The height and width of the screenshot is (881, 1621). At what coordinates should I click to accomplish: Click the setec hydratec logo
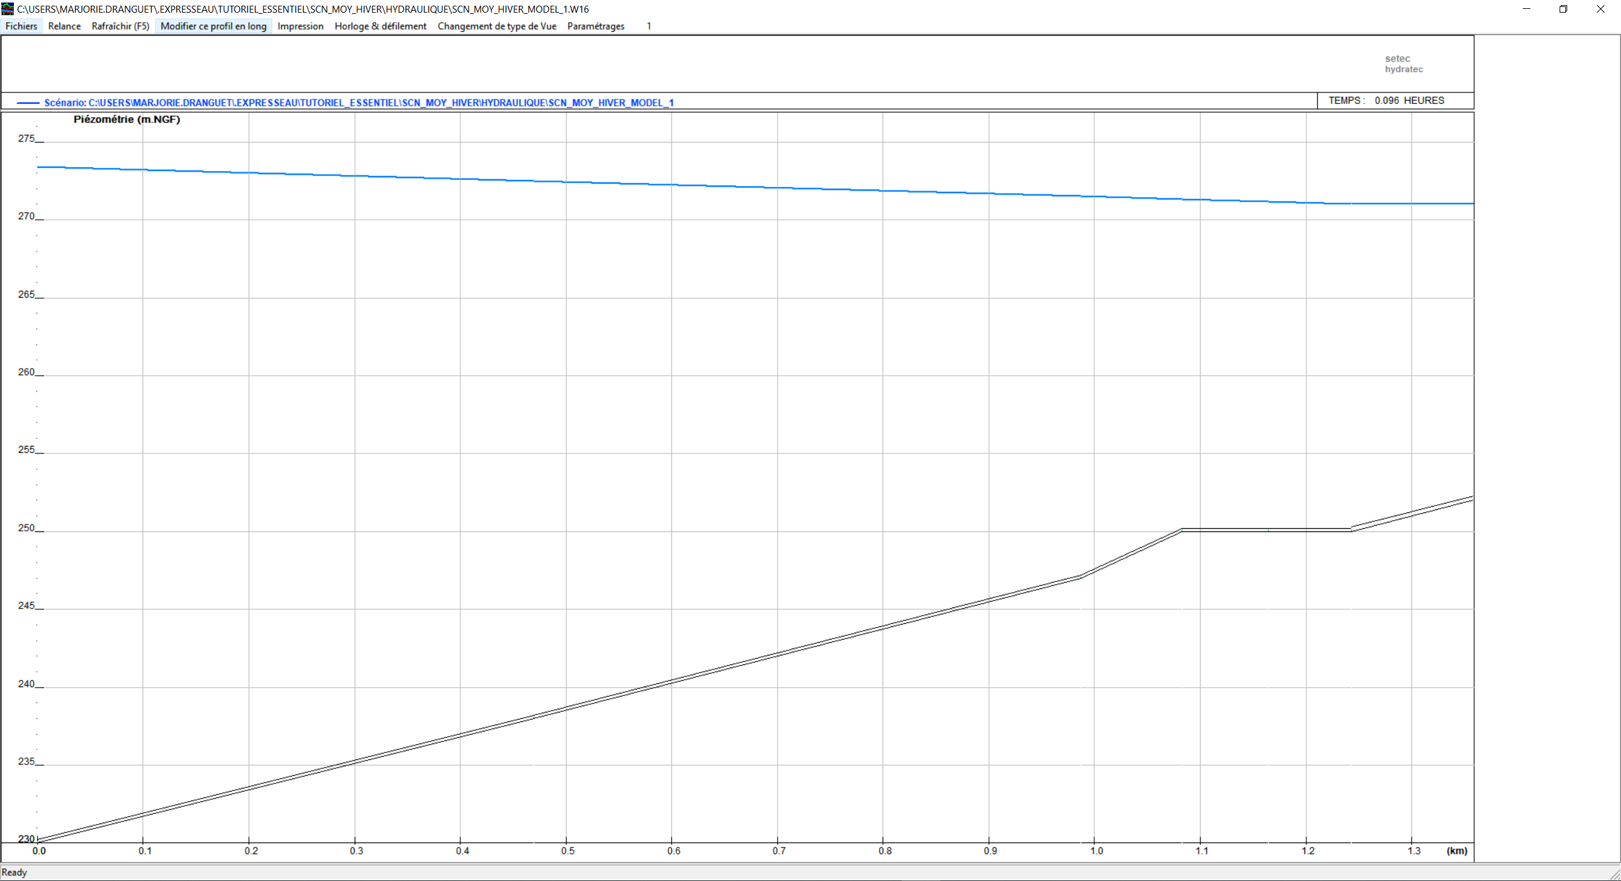pos(1403,64)
